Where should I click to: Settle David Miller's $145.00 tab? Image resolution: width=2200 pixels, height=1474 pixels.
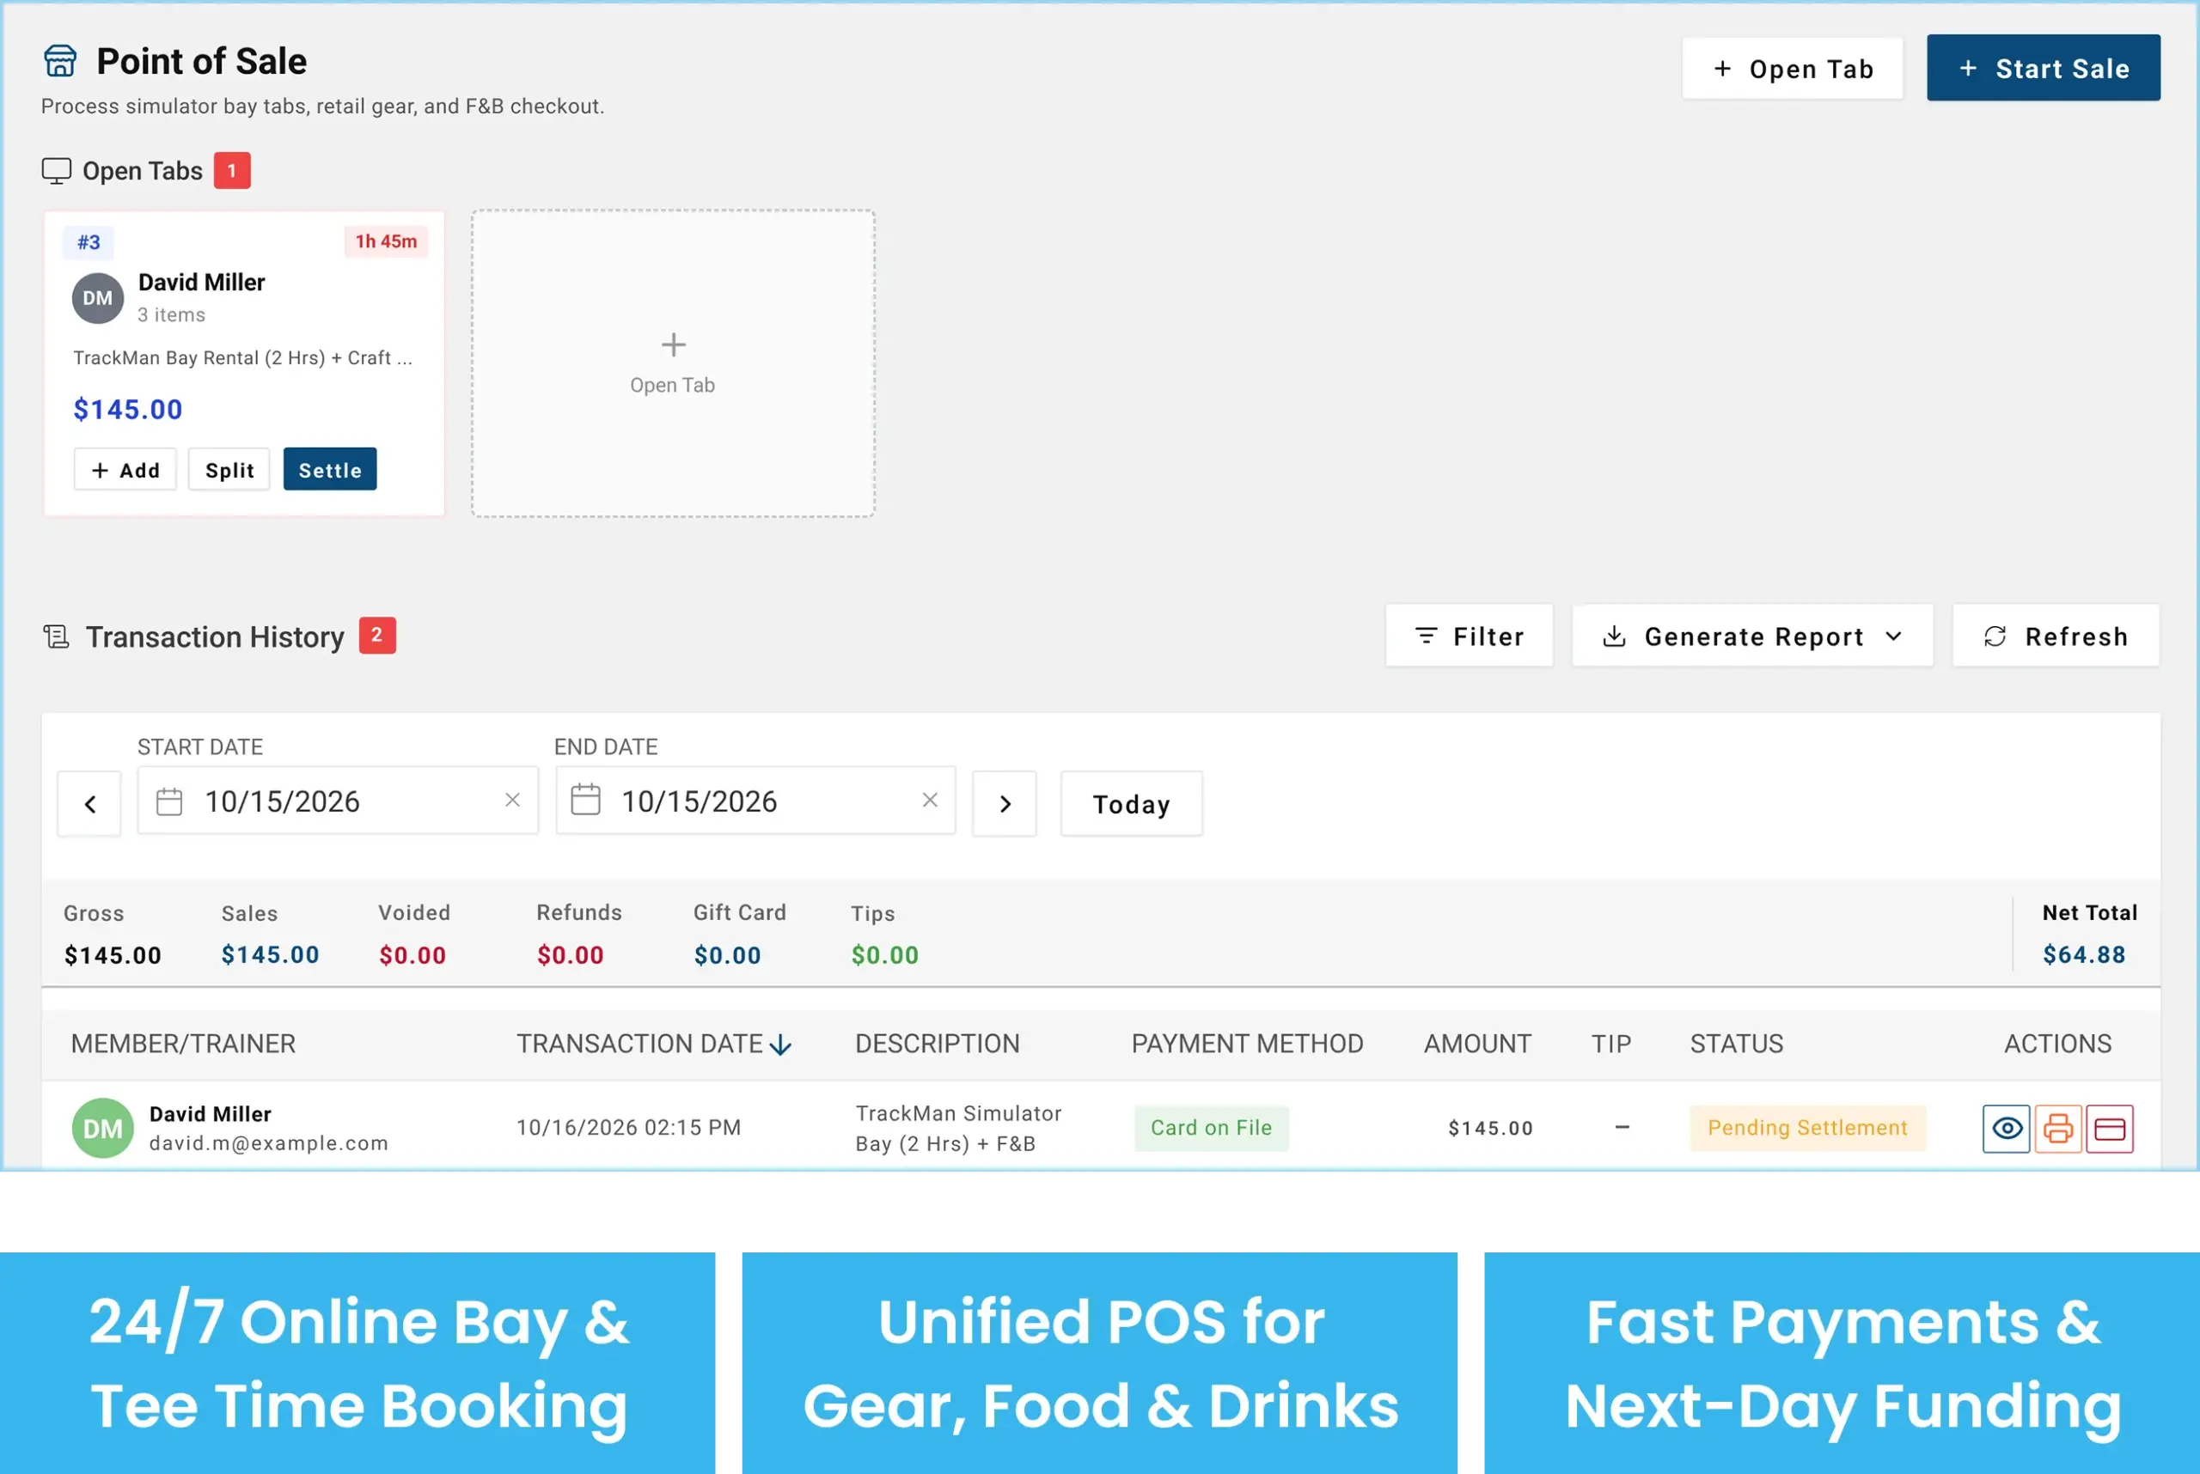pyautogui.click(x=330, y=470)
